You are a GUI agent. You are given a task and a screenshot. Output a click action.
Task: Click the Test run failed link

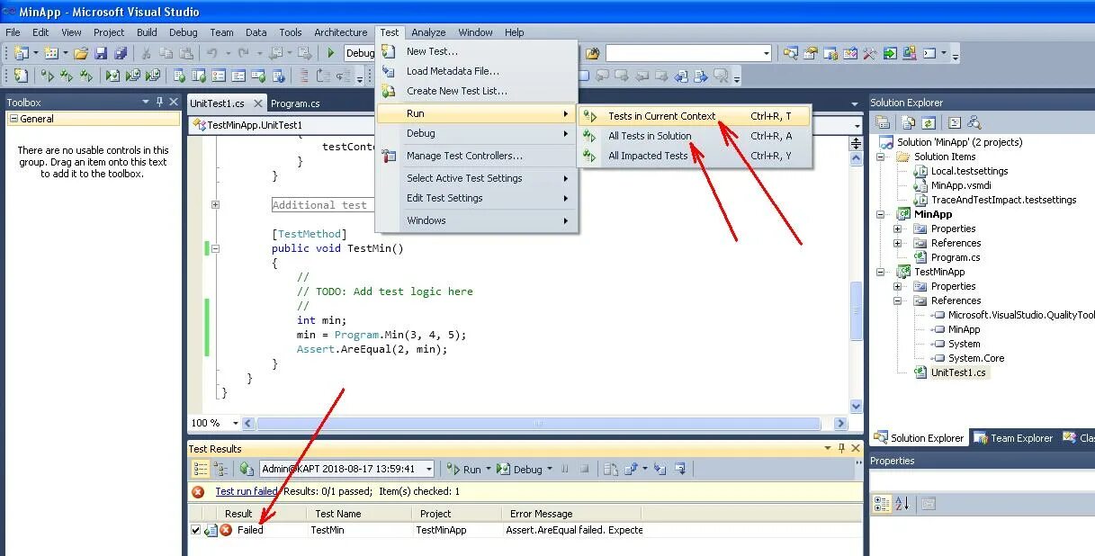pyautogui.click(x=247, y=492)
